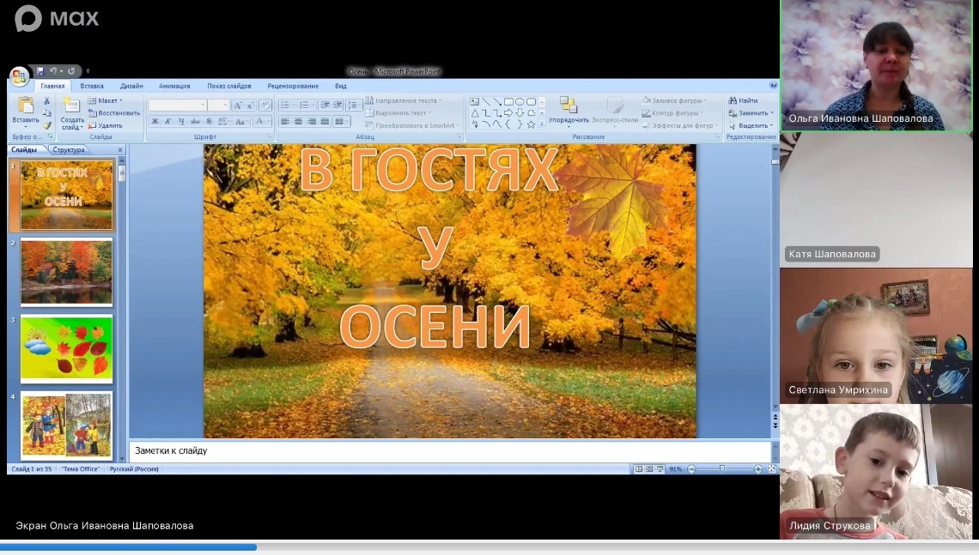
Task: Open the Заменить dropdown arrow
Action: [772, 113]
